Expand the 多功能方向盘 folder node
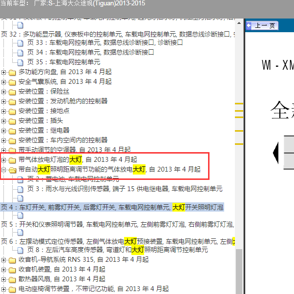Screen dimensions: 294x294 pos(3,72)
